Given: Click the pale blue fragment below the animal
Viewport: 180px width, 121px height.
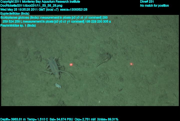Looking at the screenshot, I should click(x=58, y=86).
